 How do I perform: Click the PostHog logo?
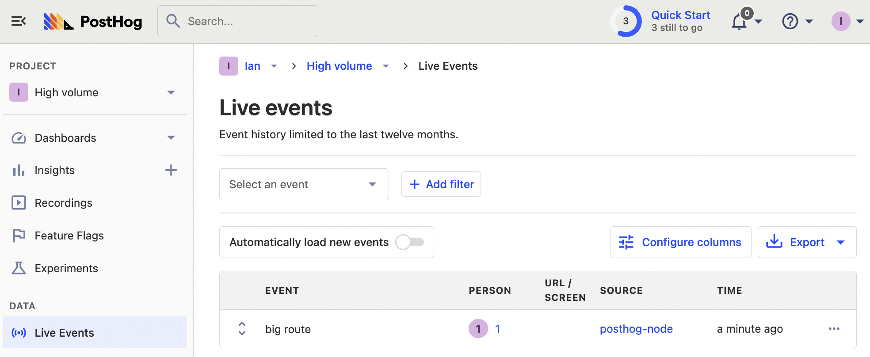(93, 21)
